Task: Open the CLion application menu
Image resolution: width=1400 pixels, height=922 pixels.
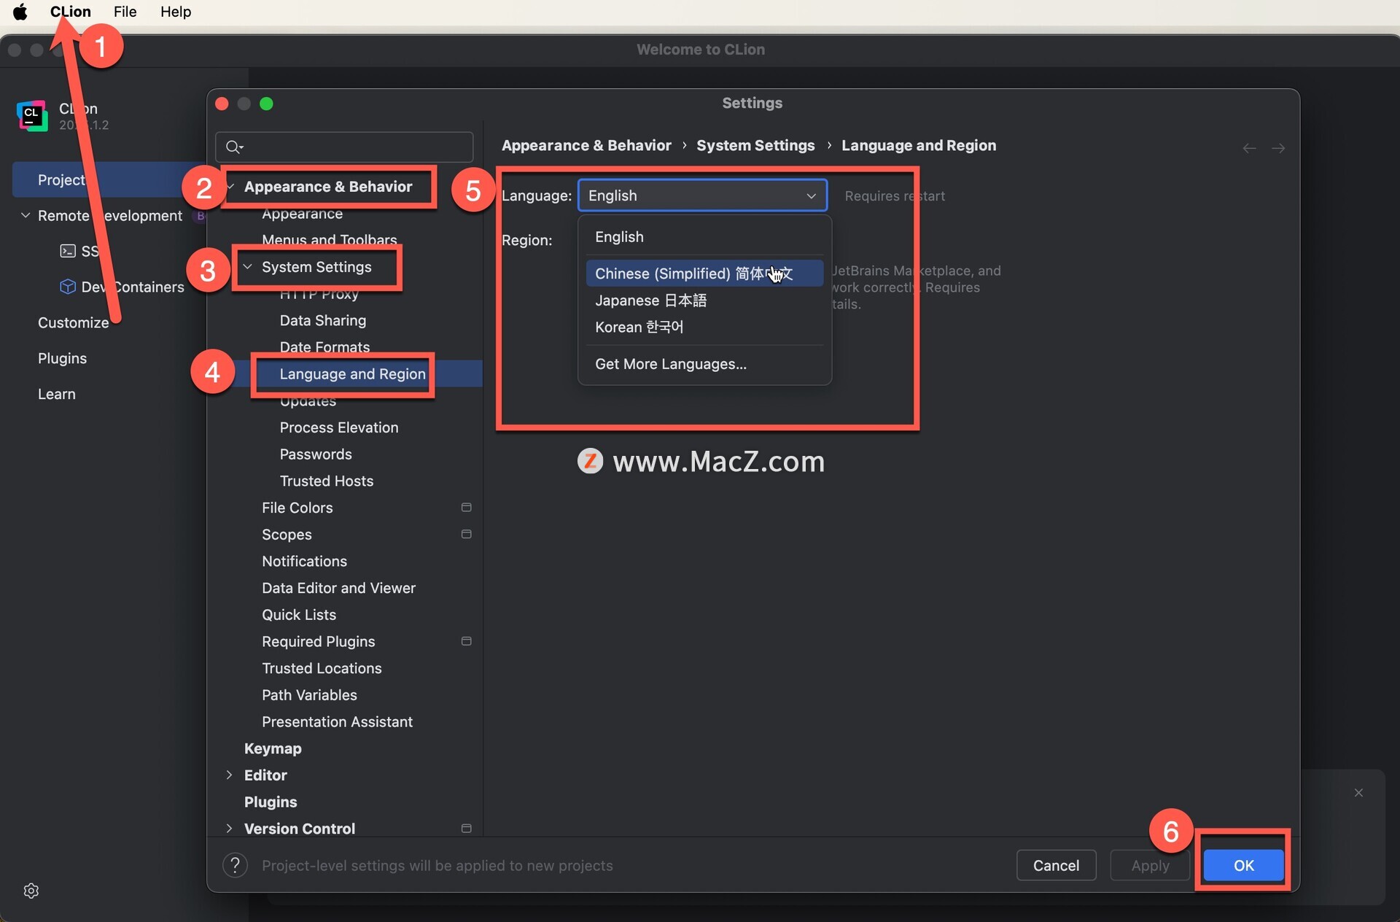Action: (x=70, y=12)
